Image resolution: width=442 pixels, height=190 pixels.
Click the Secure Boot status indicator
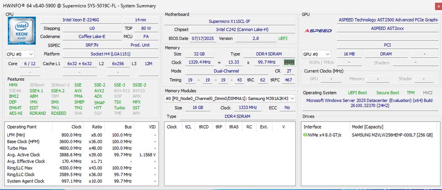tap(388, 93)
